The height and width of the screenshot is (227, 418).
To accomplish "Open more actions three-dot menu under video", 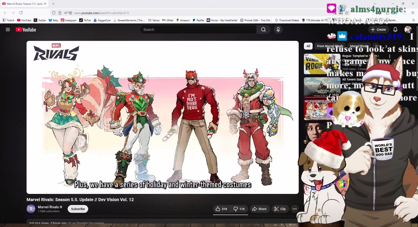I will (295, 209).
